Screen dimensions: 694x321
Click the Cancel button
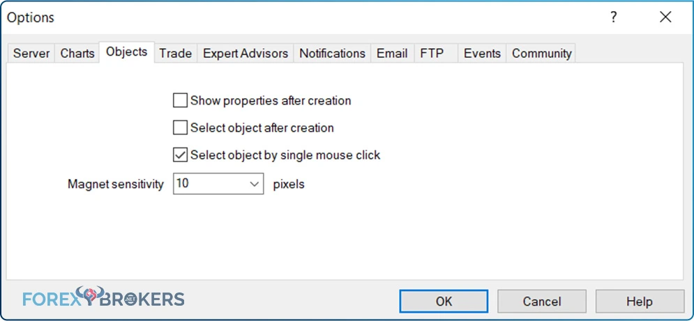pos(542,302)
